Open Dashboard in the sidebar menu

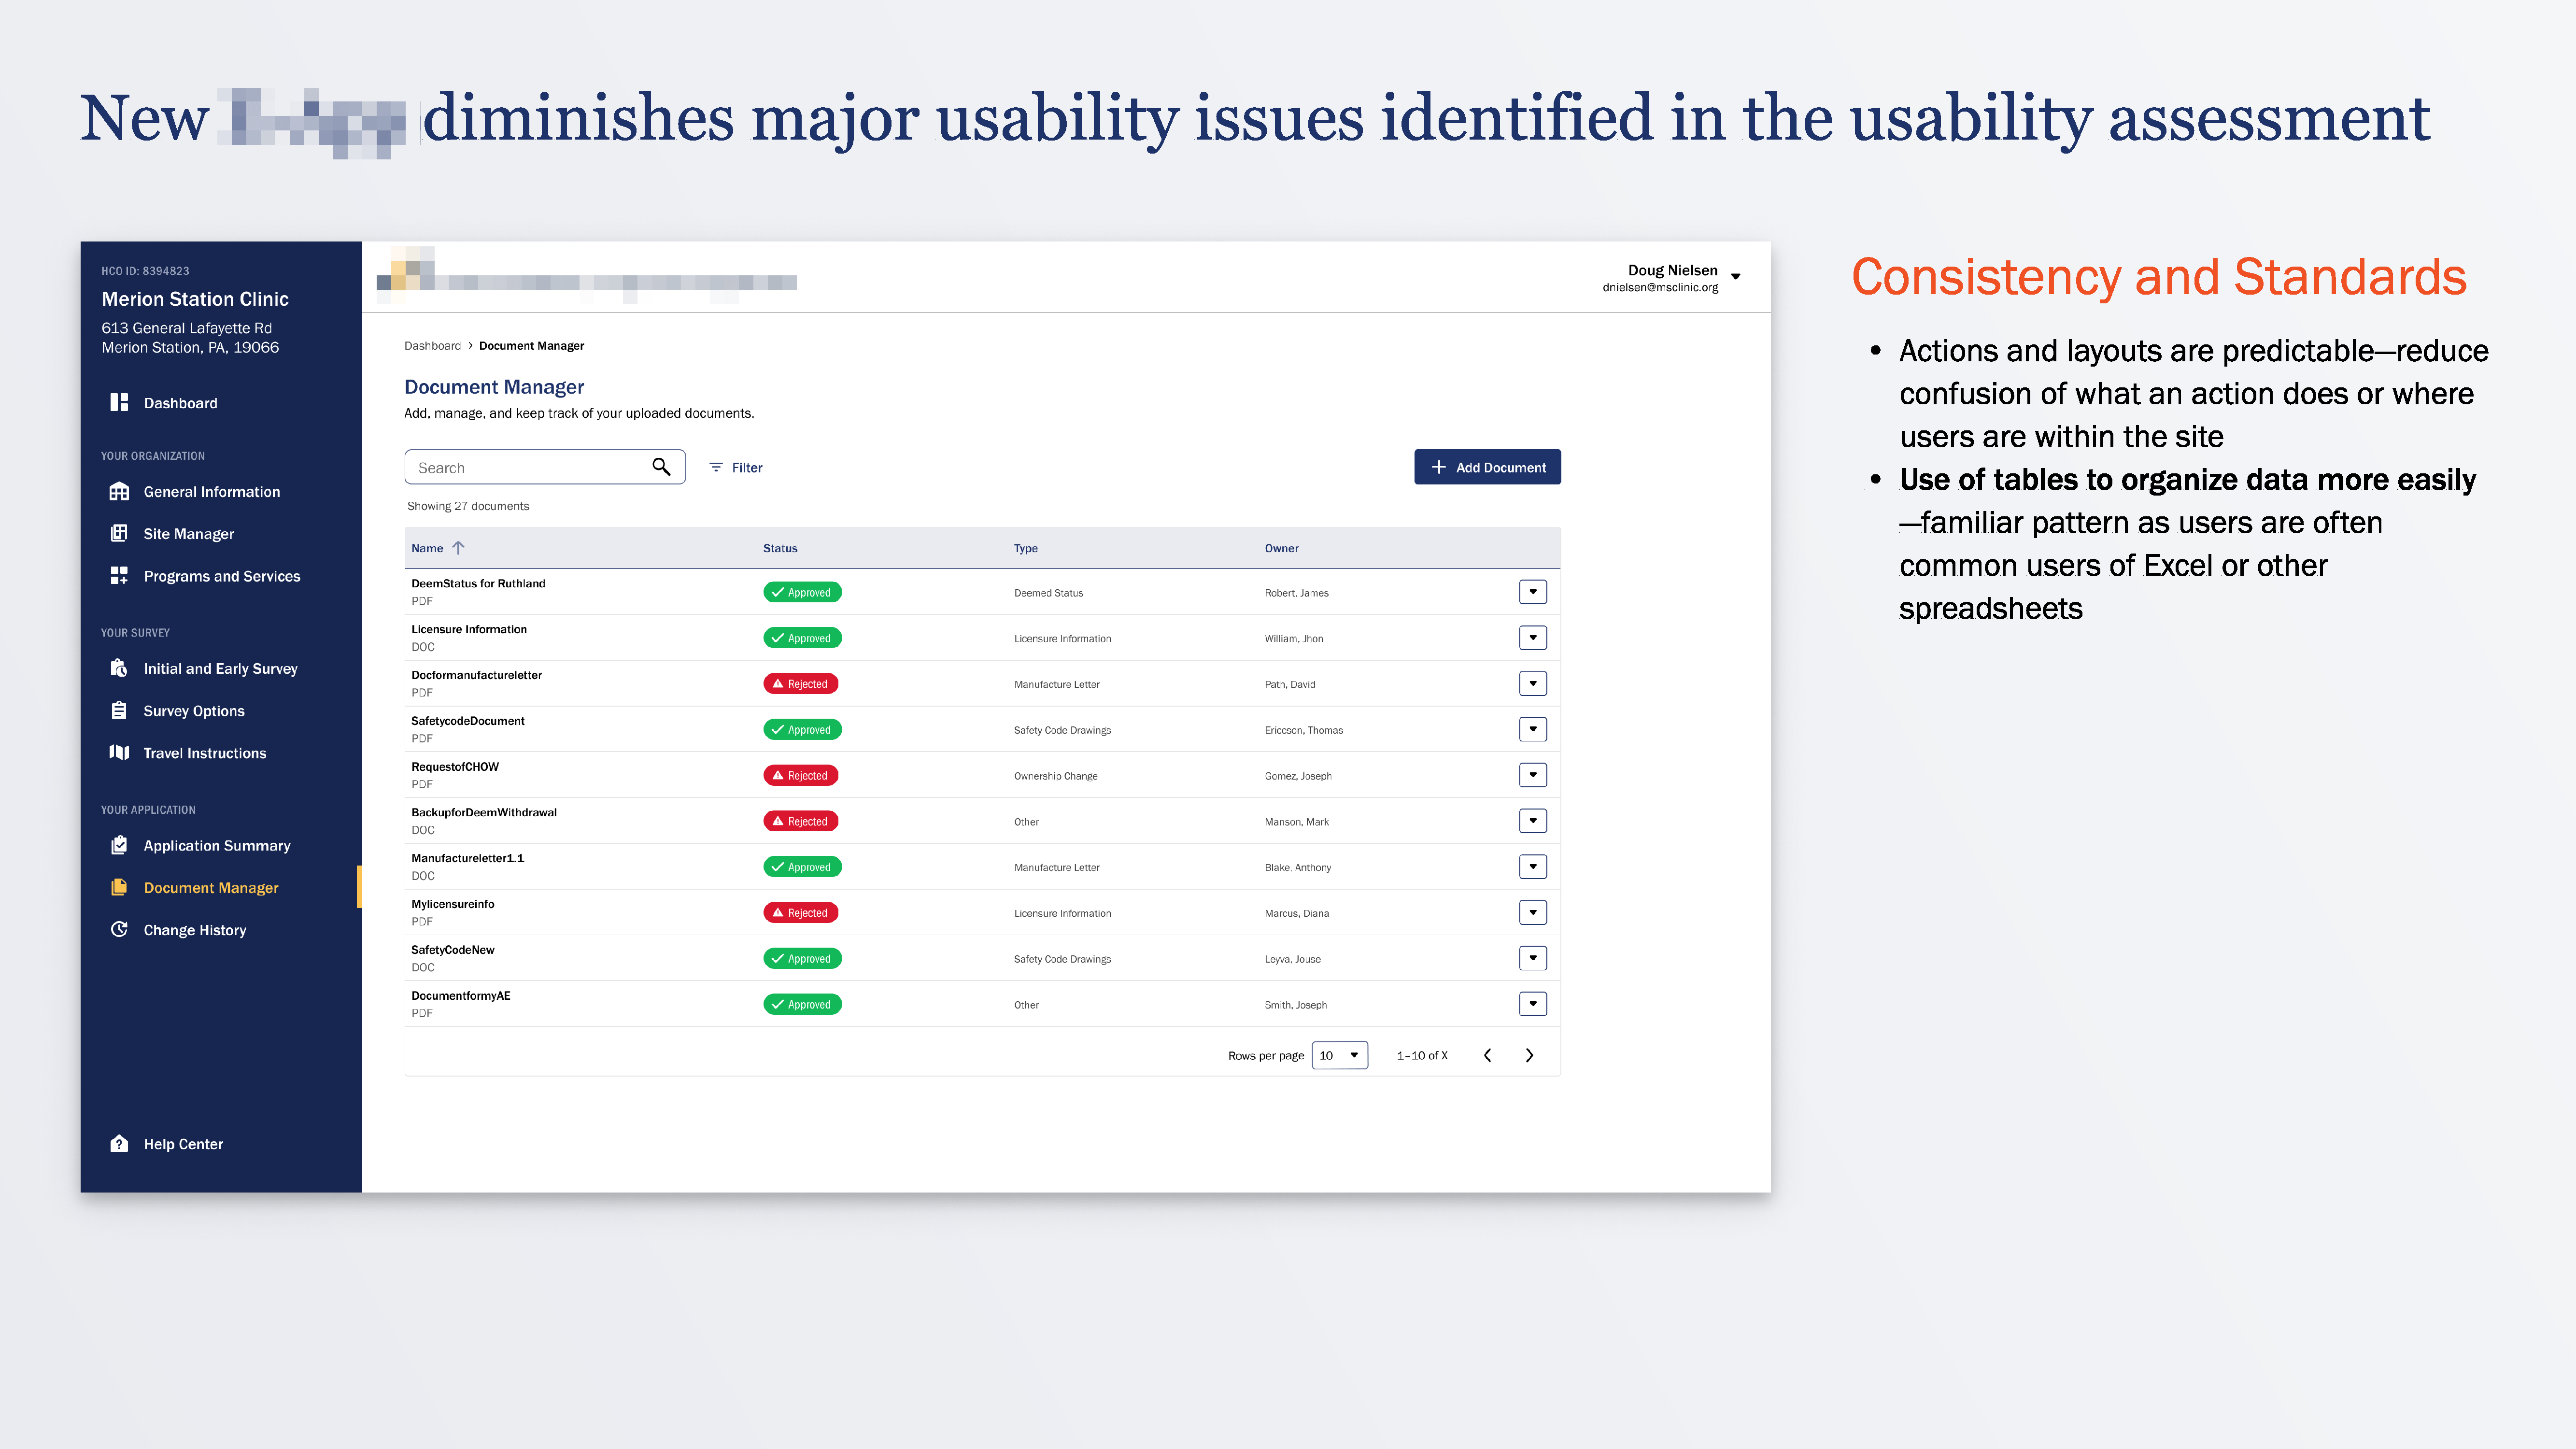(180, 403)
